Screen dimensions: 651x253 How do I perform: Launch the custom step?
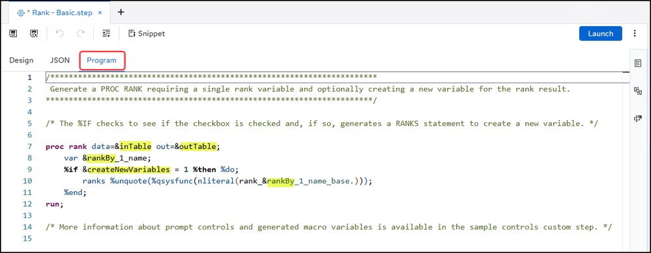(x=600, y=34)
